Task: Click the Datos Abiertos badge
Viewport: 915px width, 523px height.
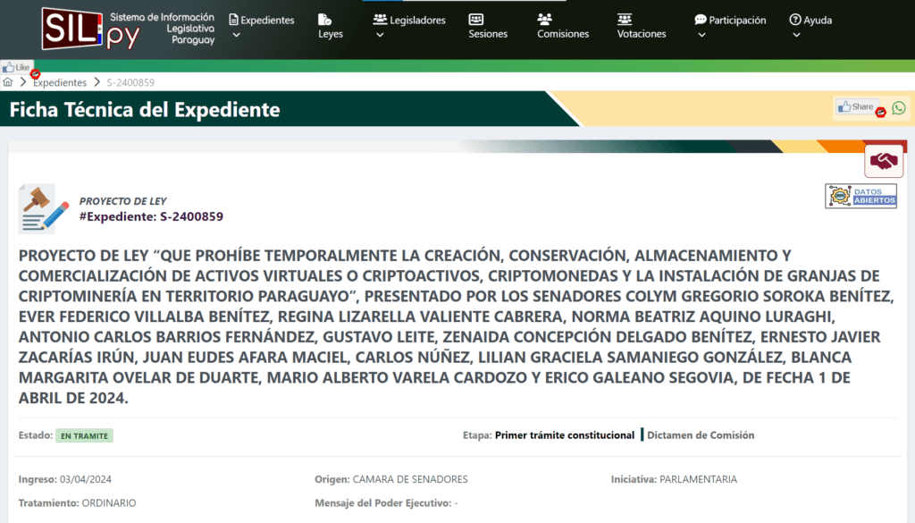Action: click(860, 196)
